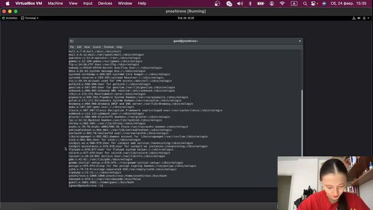Click the line starting with clevis
The image size is (373, 210).
pos(146,110)
